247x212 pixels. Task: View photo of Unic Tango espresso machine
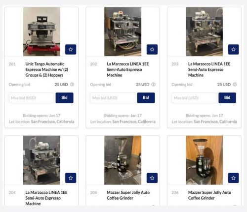click(x=41, y=31)
